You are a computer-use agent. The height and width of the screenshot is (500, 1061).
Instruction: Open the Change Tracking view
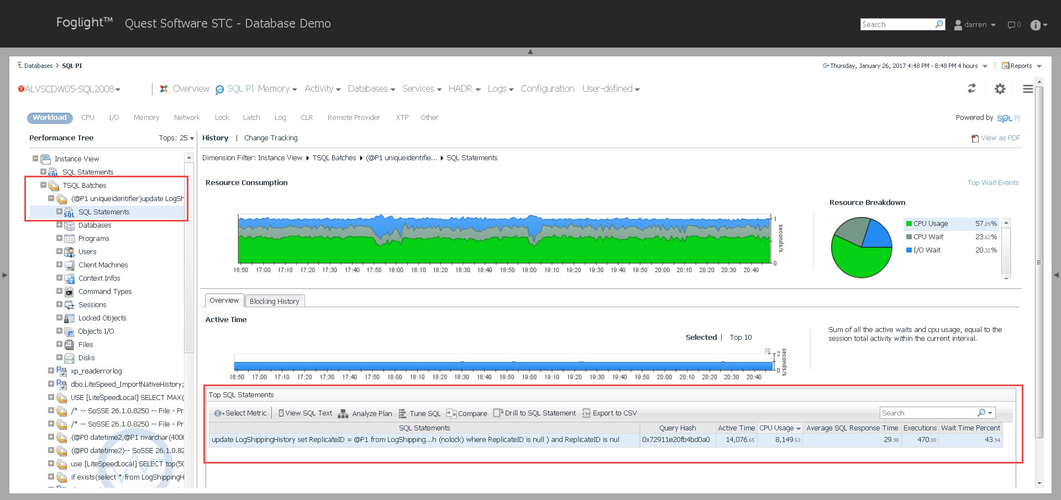[x=271, y=138]
